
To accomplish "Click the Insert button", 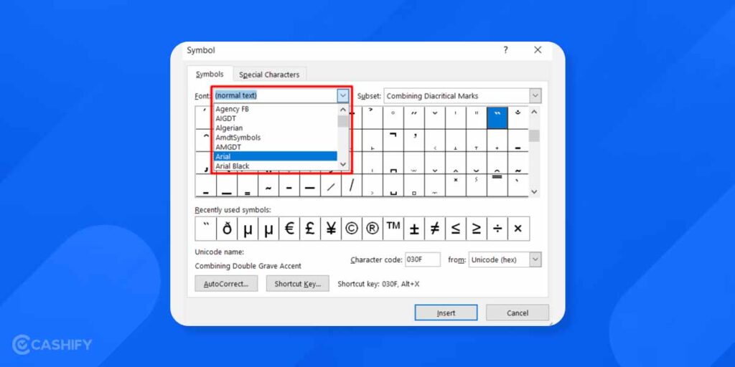I will pyautogui.click(x=446, y=313).
